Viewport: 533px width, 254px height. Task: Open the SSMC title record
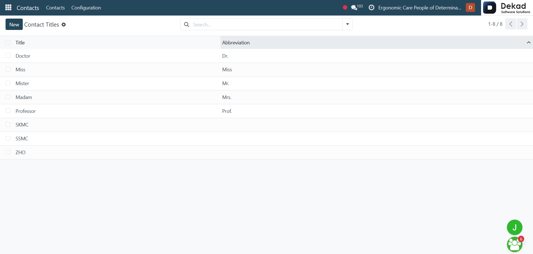(x=22, y=139)
